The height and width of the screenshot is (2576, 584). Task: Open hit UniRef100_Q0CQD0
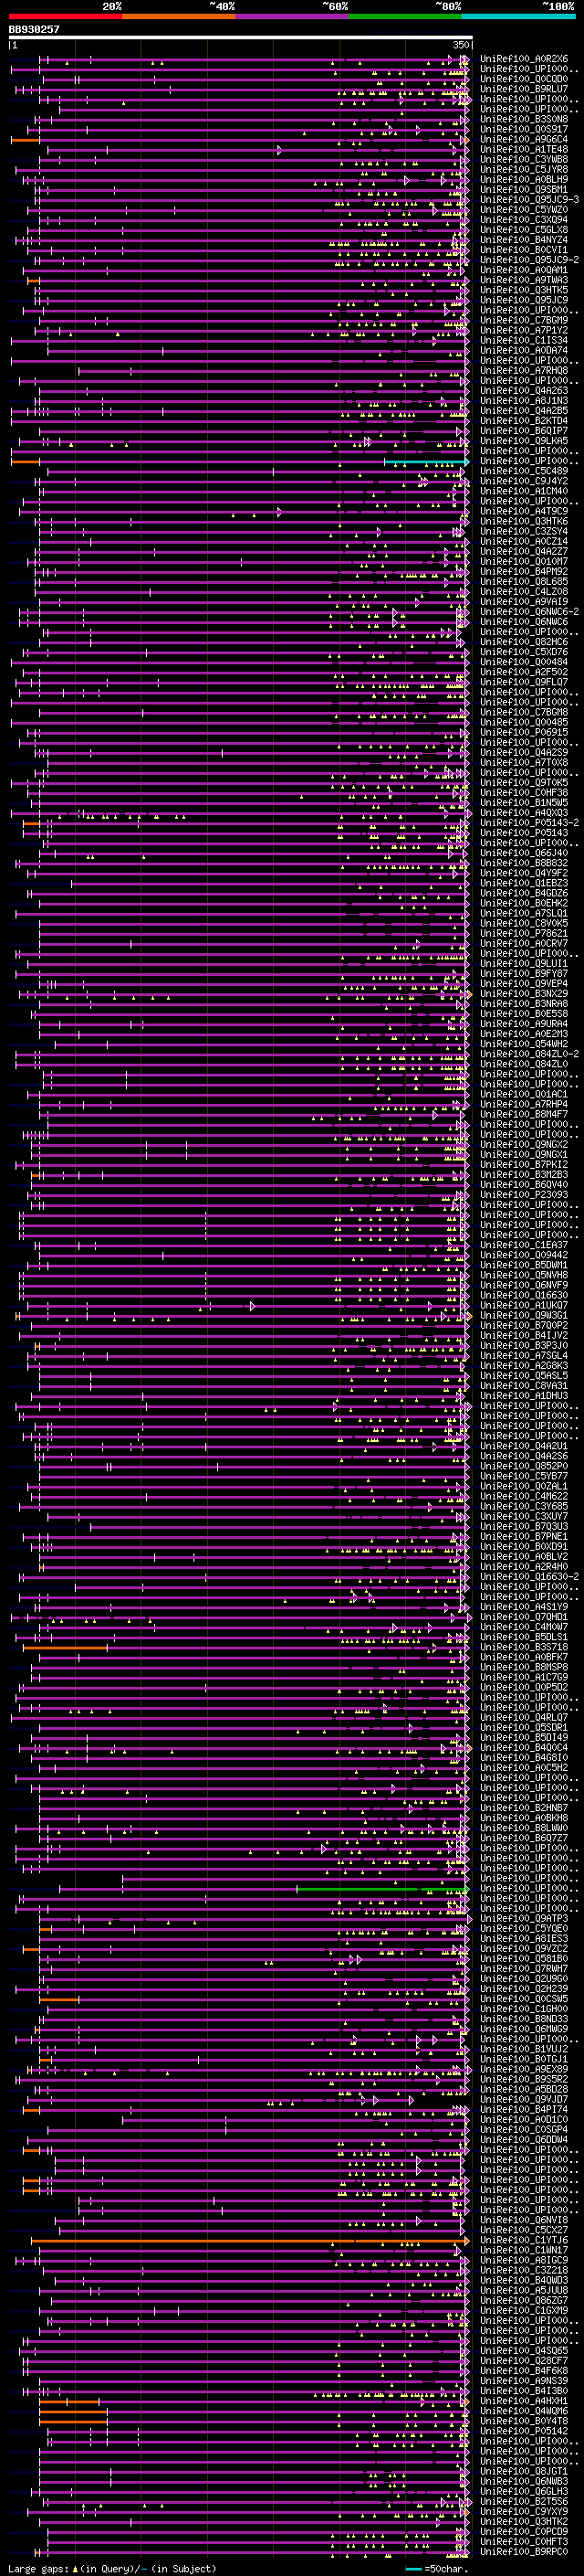coord(524,79)
